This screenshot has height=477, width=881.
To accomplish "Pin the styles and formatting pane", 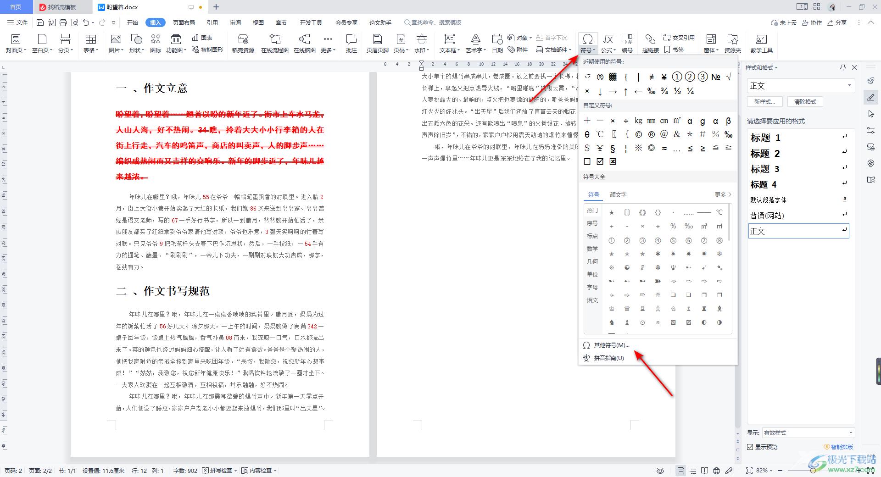I will point(843,67).
